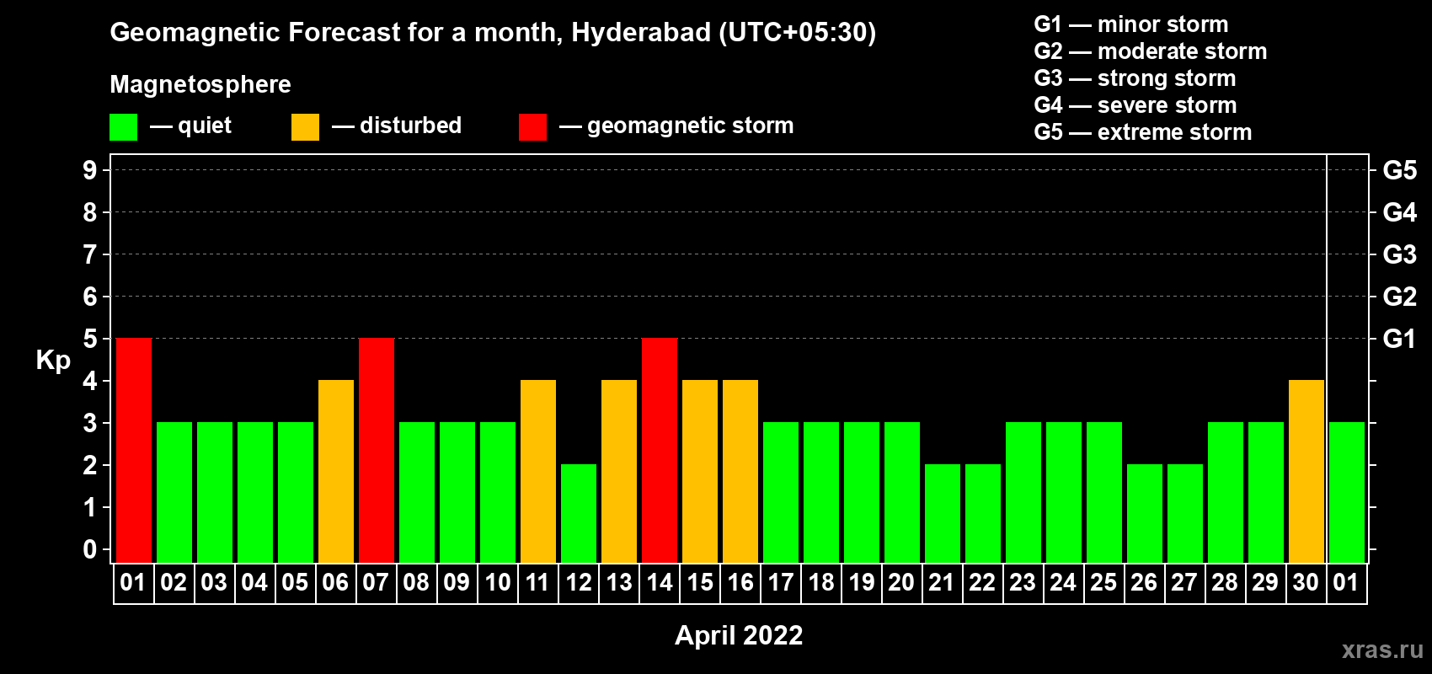This screenshot has width=1432, height=674.
Task: Click the date label 25
Action: pos(1103,582)
